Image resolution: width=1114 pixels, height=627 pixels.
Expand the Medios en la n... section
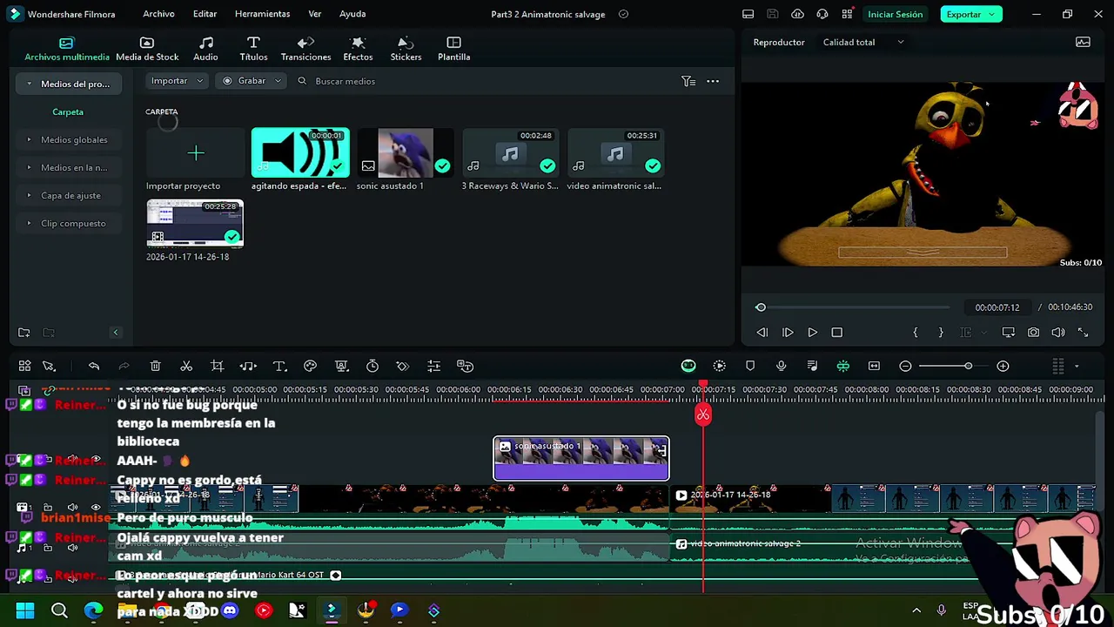(30, 167)
